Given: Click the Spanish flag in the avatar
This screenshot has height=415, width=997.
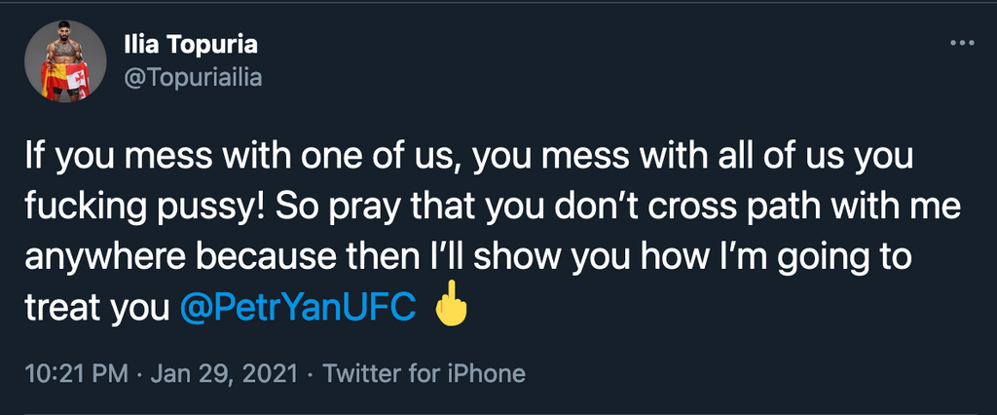Looking at the screenshot, I should pyautogui.click(x=50, y=78).
